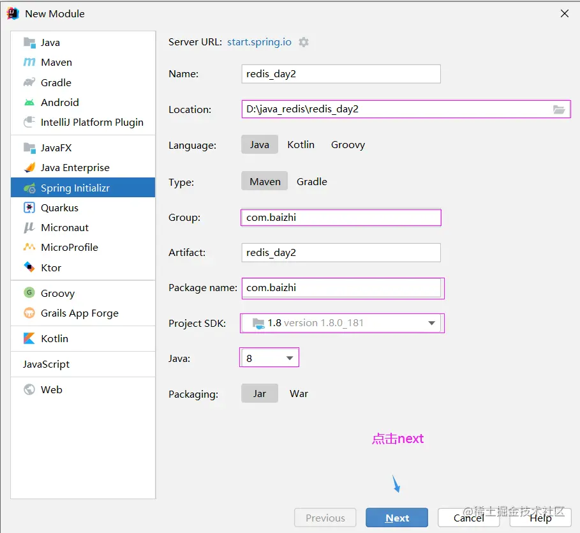This screenshot has height=533, width=580.
Task: Select the Java module type icon
Action: (x=29, y=43)
